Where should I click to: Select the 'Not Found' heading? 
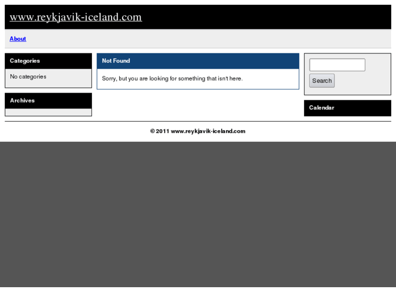[116, 60]
